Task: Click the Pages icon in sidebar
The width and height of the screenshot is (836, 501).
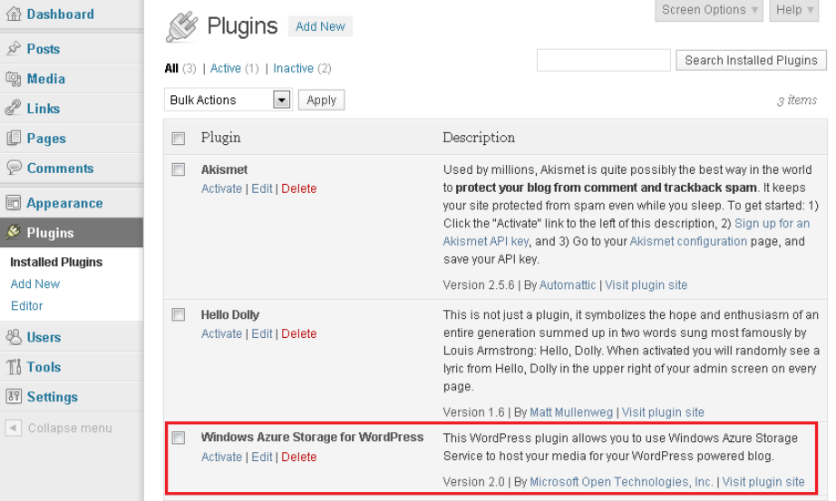Action: (x=13, y=139)
